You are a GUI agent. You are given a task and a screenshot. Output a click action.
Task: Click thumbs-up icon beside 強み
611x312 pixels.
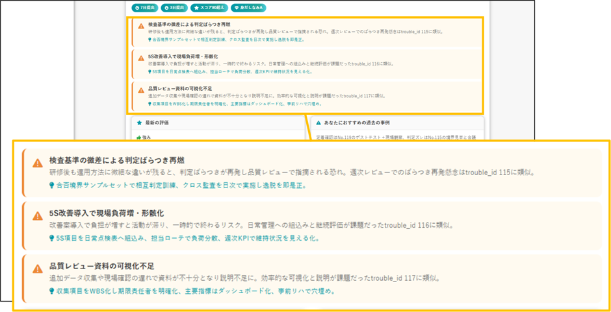point(138,138)
